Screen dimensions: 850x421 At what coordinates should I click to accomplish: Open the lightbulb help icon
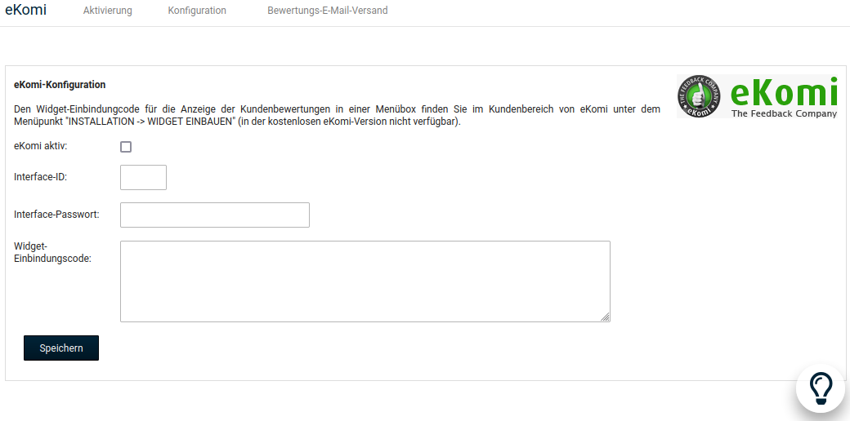(x=820, y=388)
